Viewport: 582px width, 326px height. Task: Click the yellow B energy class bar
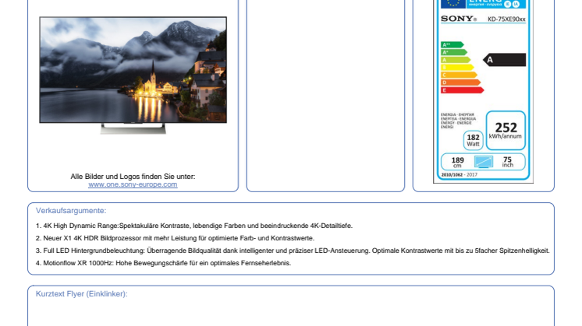[x=457, y=68]
